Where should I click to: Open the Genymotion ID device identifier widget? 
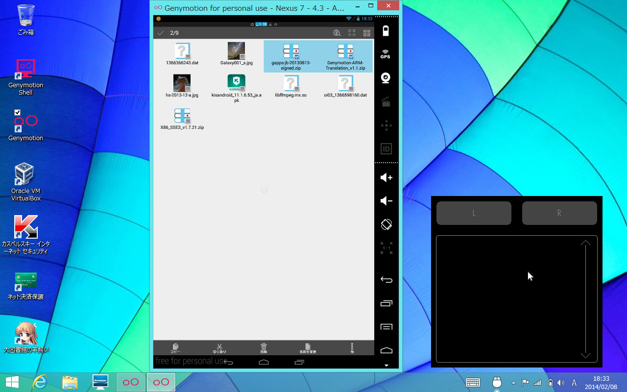point(386,149)
